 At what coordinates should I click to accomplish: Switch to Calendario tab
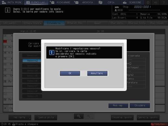[x=54, y=23]
